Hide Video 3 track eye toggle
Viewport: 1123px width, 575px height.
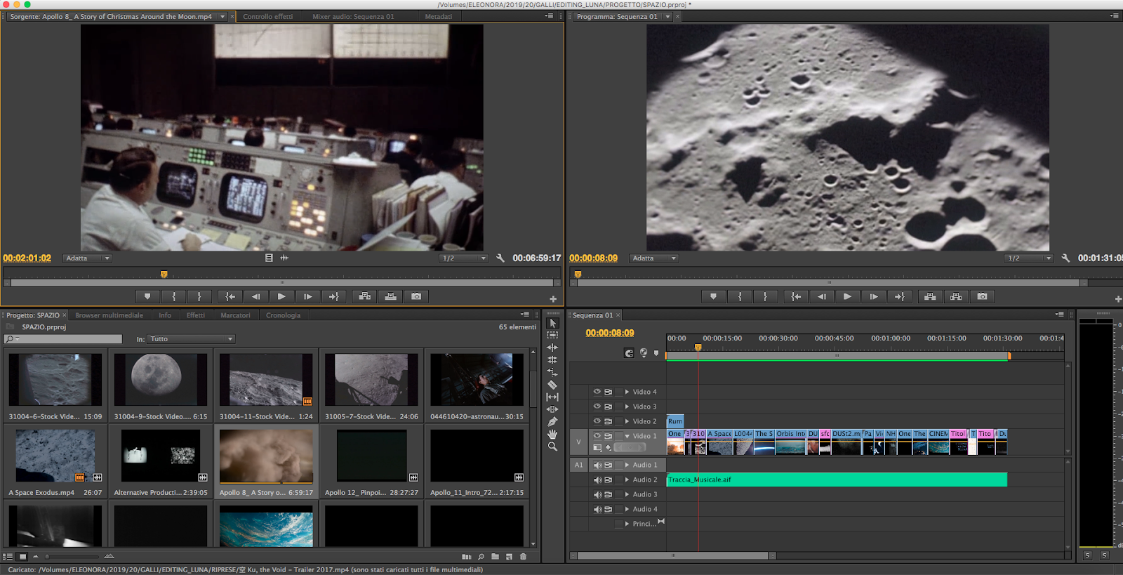click(597, 407)
